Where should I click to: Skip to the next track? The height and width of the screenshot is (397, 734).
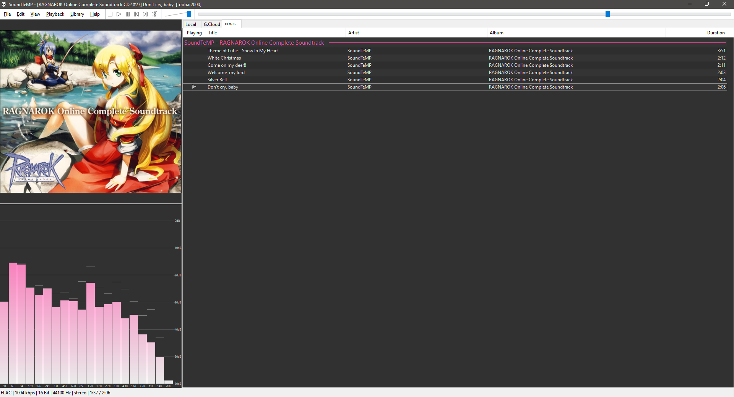(145, 14)
